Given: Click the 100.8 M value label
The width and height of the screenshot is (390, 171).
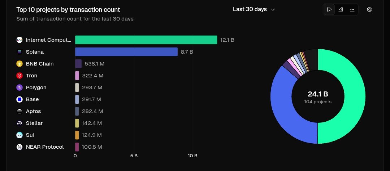Looking at the screenshot, I should click(x=92, y=147).
